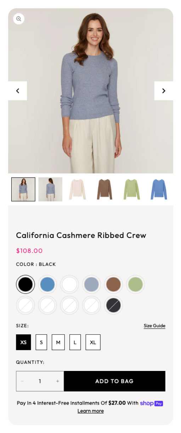Select size M
Screen dimensions: 181x433
tap(58, 342)
